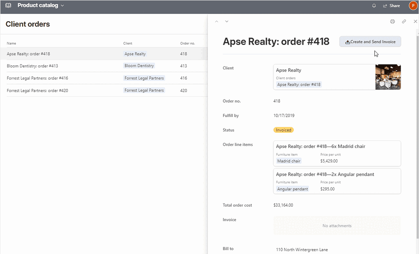This screenshot has height=254, width=419.
Task: Copy record link using the chain icon
Action: [x=404, y=21]
